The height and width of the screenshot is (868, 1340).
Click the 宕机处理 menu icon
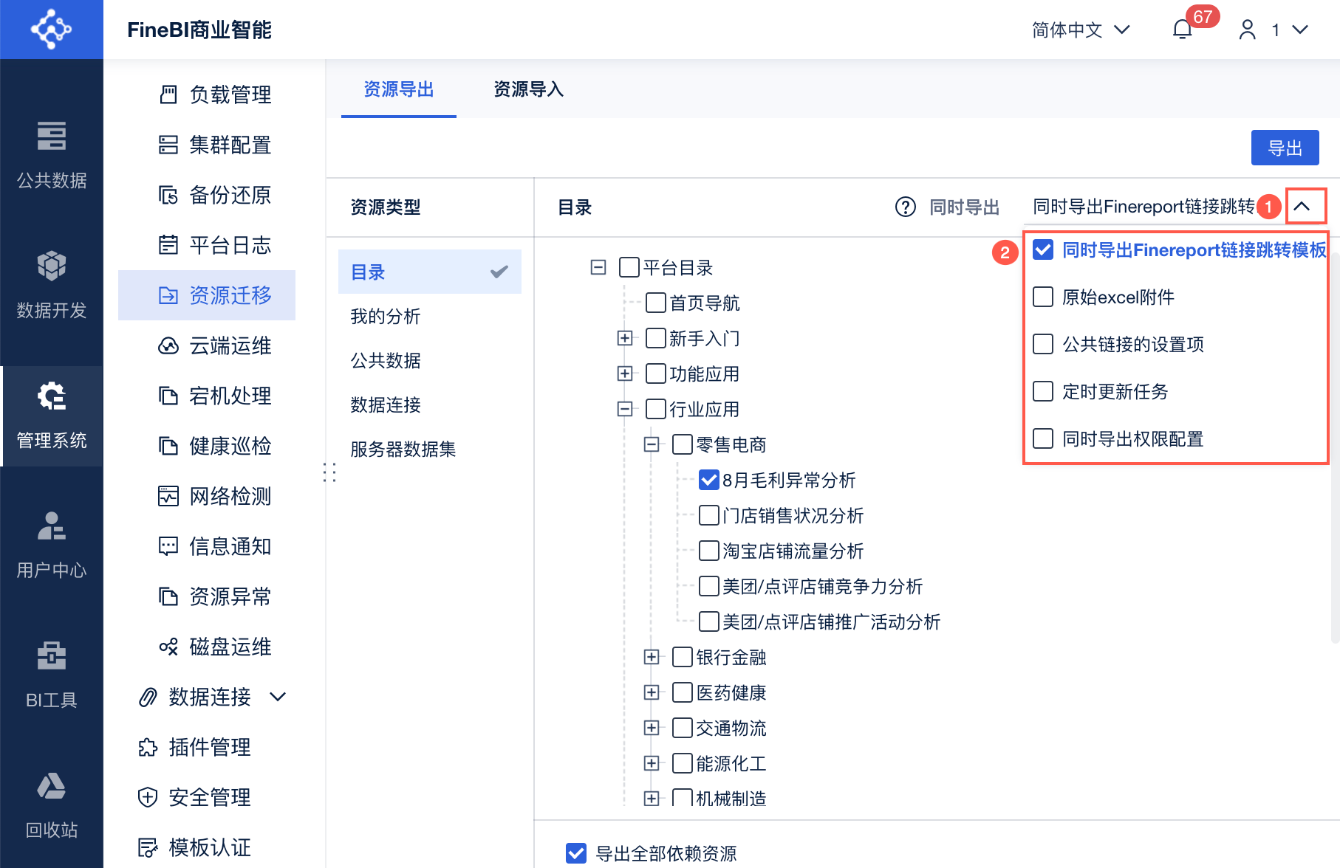[x=168, y=396]
